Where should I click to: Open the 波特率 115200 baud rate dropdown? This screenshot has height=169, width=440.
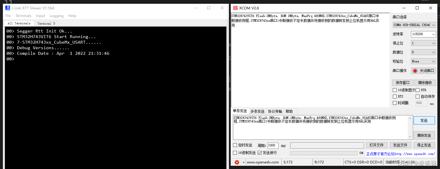click(x=423, y=34)
